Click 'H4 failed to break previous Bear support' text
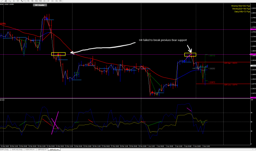256x151 pixels. 163,40
